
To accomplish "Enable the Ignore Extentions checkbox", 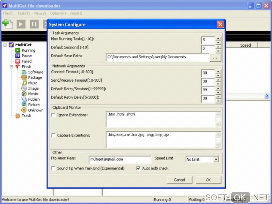I will tap(54, 115).
